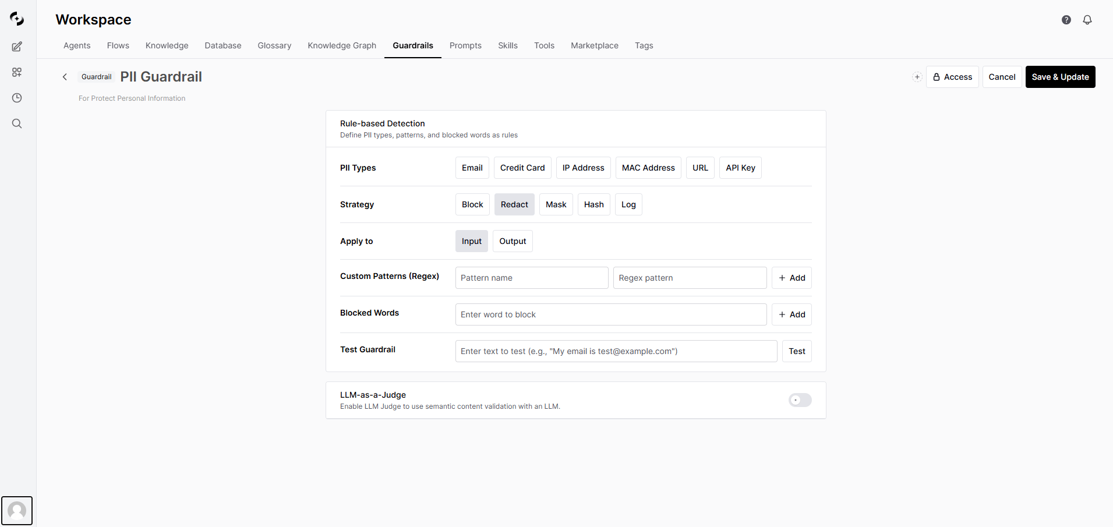Viewport: 1113px width, 527px height.
Task: Focus the Test Guardrail text field
Action: pyautogui.click(x=616, y=351)
